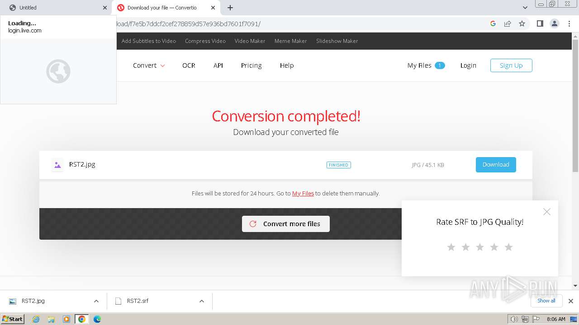This screenshot has width=579, height=325.
Task: Open Meme Maker tool
Action: tap(290, 41)
